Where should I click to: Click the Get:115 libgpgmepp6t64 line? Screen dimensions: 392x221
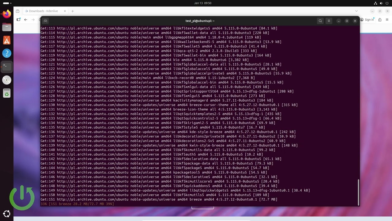click(x=151, y=37)
